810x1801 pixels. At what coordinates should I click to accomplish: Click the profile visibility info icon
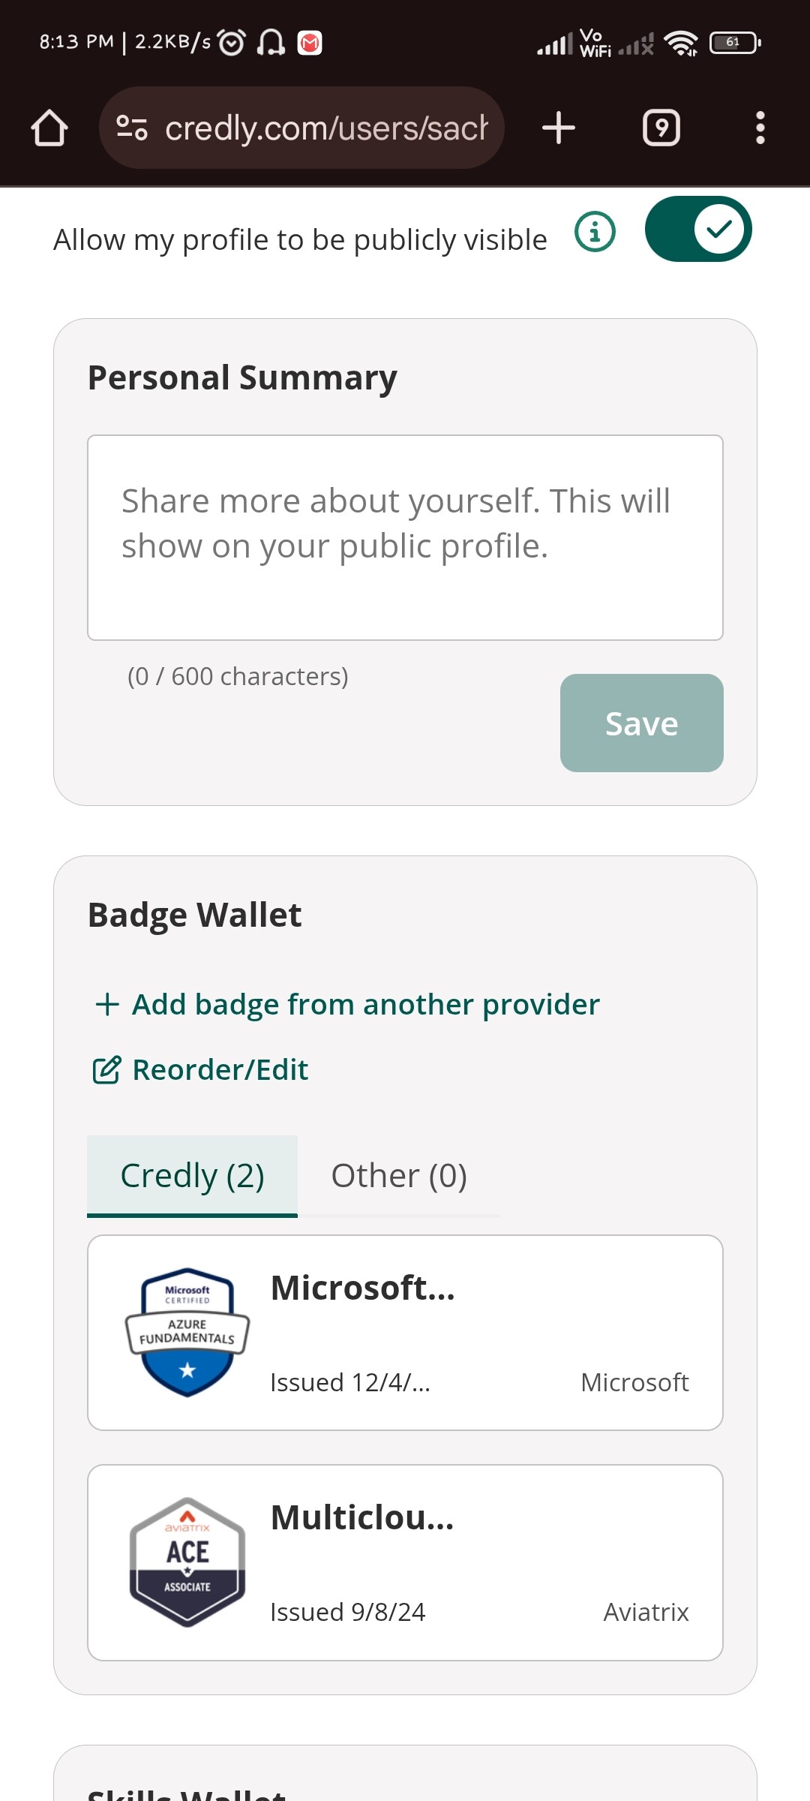tap(595, 232)
